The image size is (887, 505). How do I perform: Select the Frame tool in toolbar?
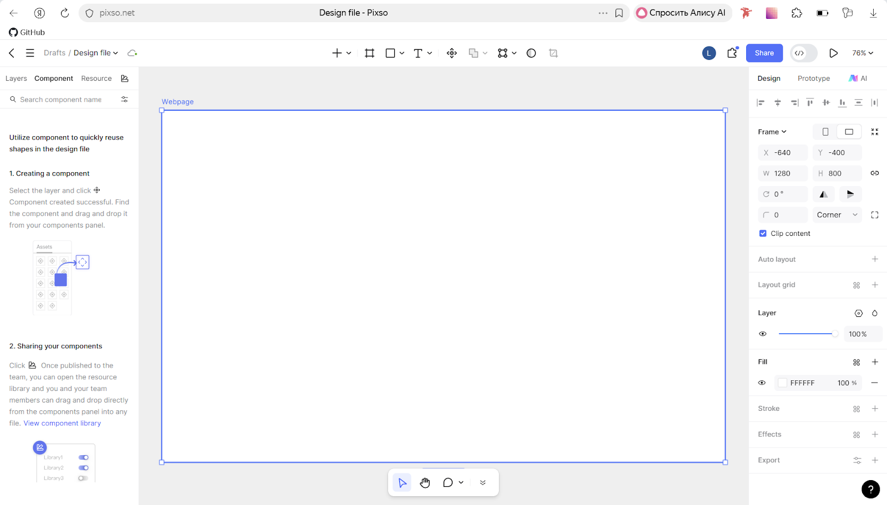(x=369, y=53)
